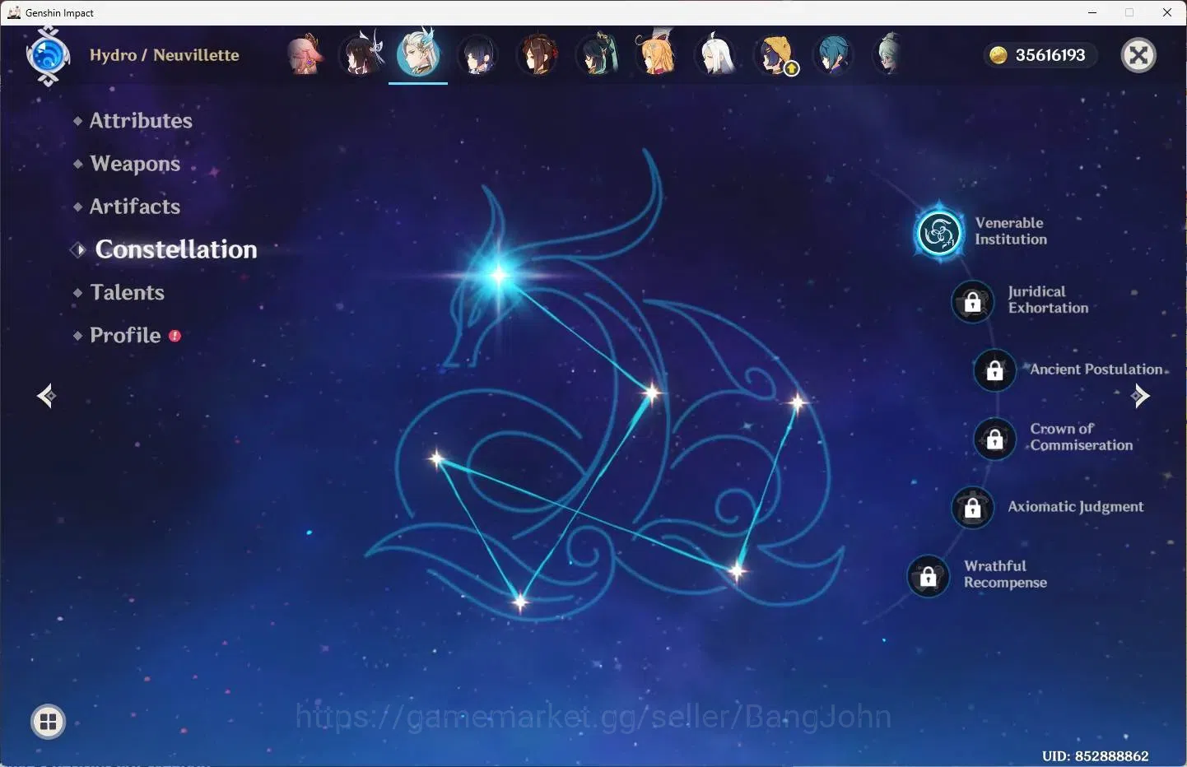The image size is (1187, 767).
Task: Click the "Ancient Postulation" label
Action: coord(1096,370)
